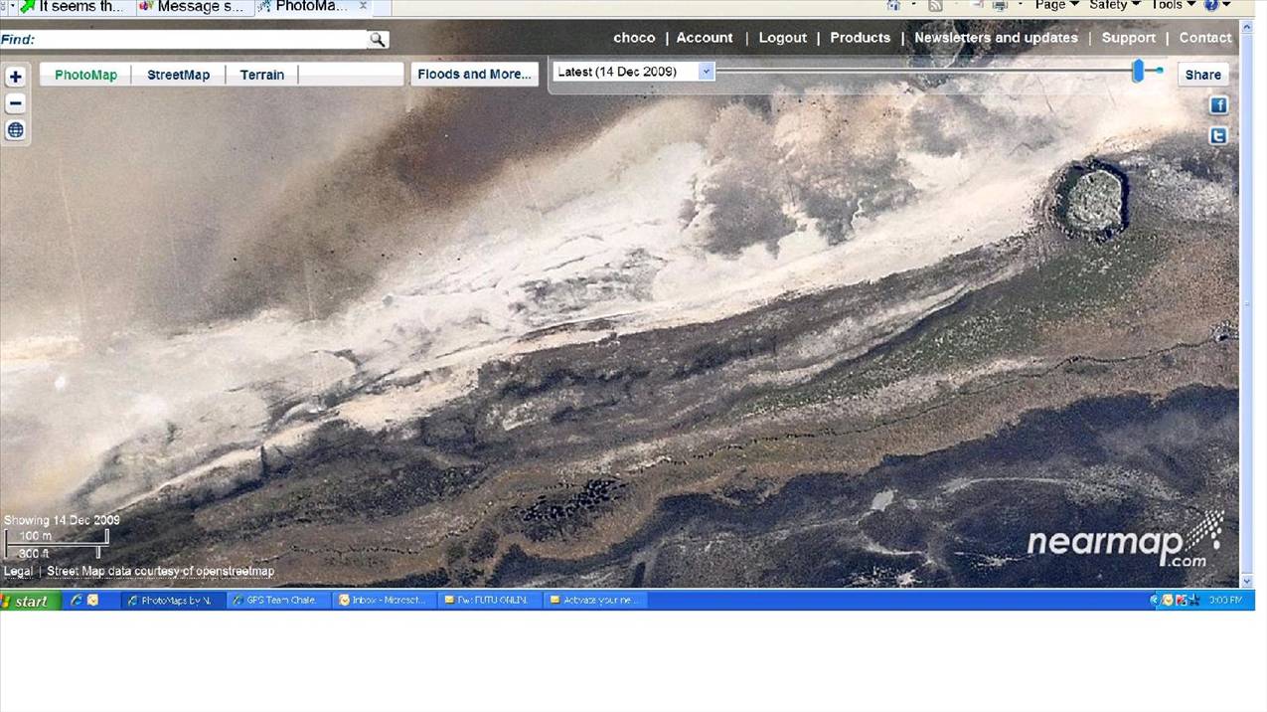Image resolution: width=1267 pixels, height=712 pixels.
Task: Open the Products menu item
Action: pos(860,38)
